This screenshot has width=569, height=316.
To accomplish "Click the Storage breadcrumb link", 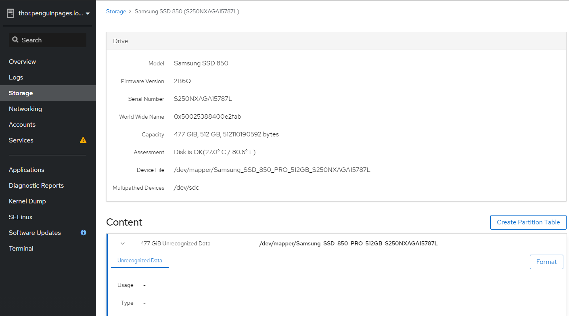I will pyautogui.click(x=116, y=12).
